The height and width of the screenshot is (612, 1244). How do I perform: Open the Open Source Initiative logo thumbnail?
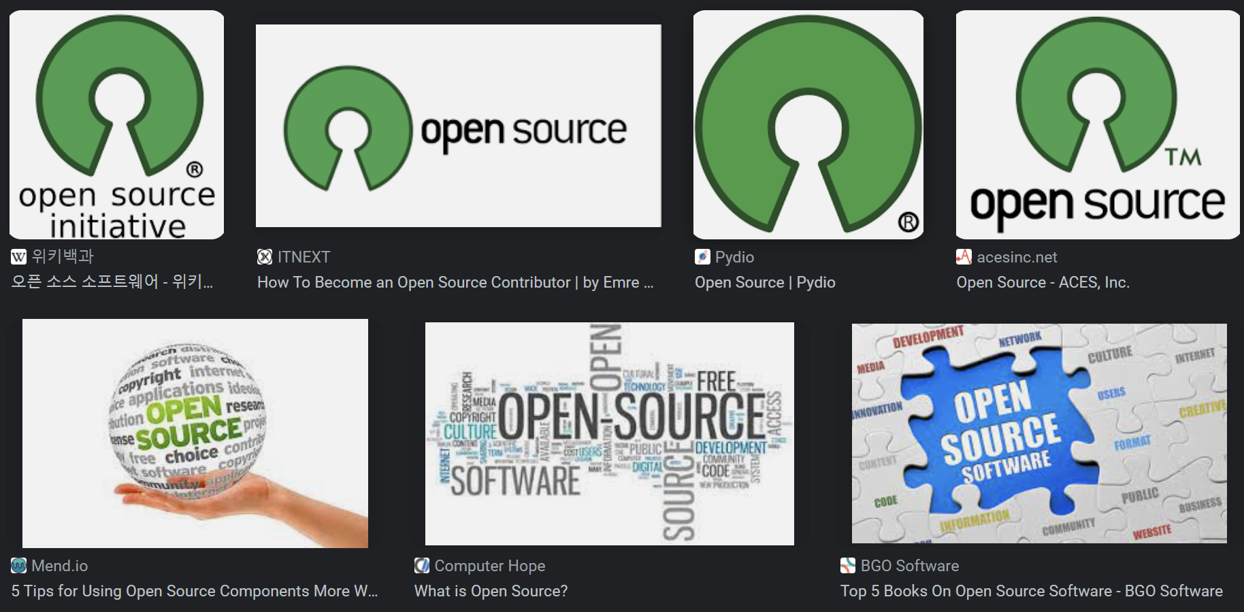(116, 124)
